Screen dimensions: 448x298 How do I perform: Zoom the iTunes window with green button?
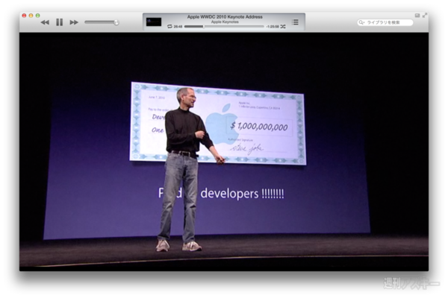(38, 16)
